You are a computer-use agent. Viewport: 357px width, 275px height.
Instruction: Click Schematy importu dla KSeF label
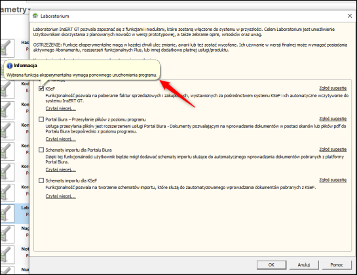[x=71, y=180]
